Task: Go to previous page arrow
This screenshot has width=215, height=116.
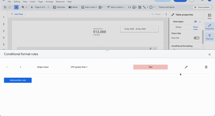Action: [32, 7]
